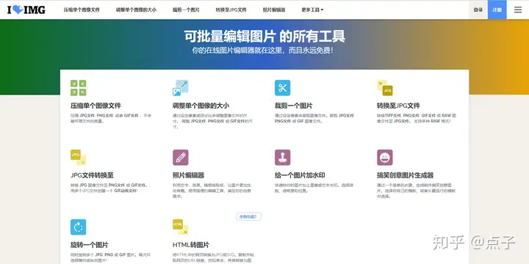Open 转换至JPG文件 in top navigation

point(231,10)
